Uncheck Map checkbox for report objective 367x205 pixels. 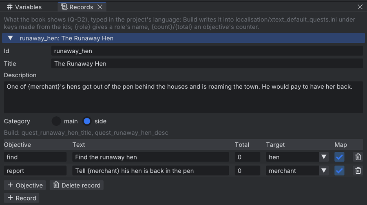click(339, 171)
